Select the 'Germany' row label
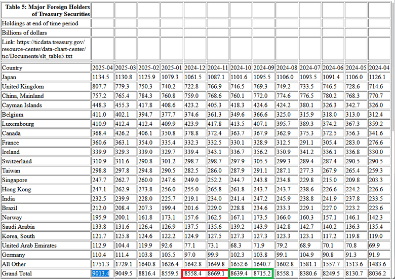 [14, 255]
